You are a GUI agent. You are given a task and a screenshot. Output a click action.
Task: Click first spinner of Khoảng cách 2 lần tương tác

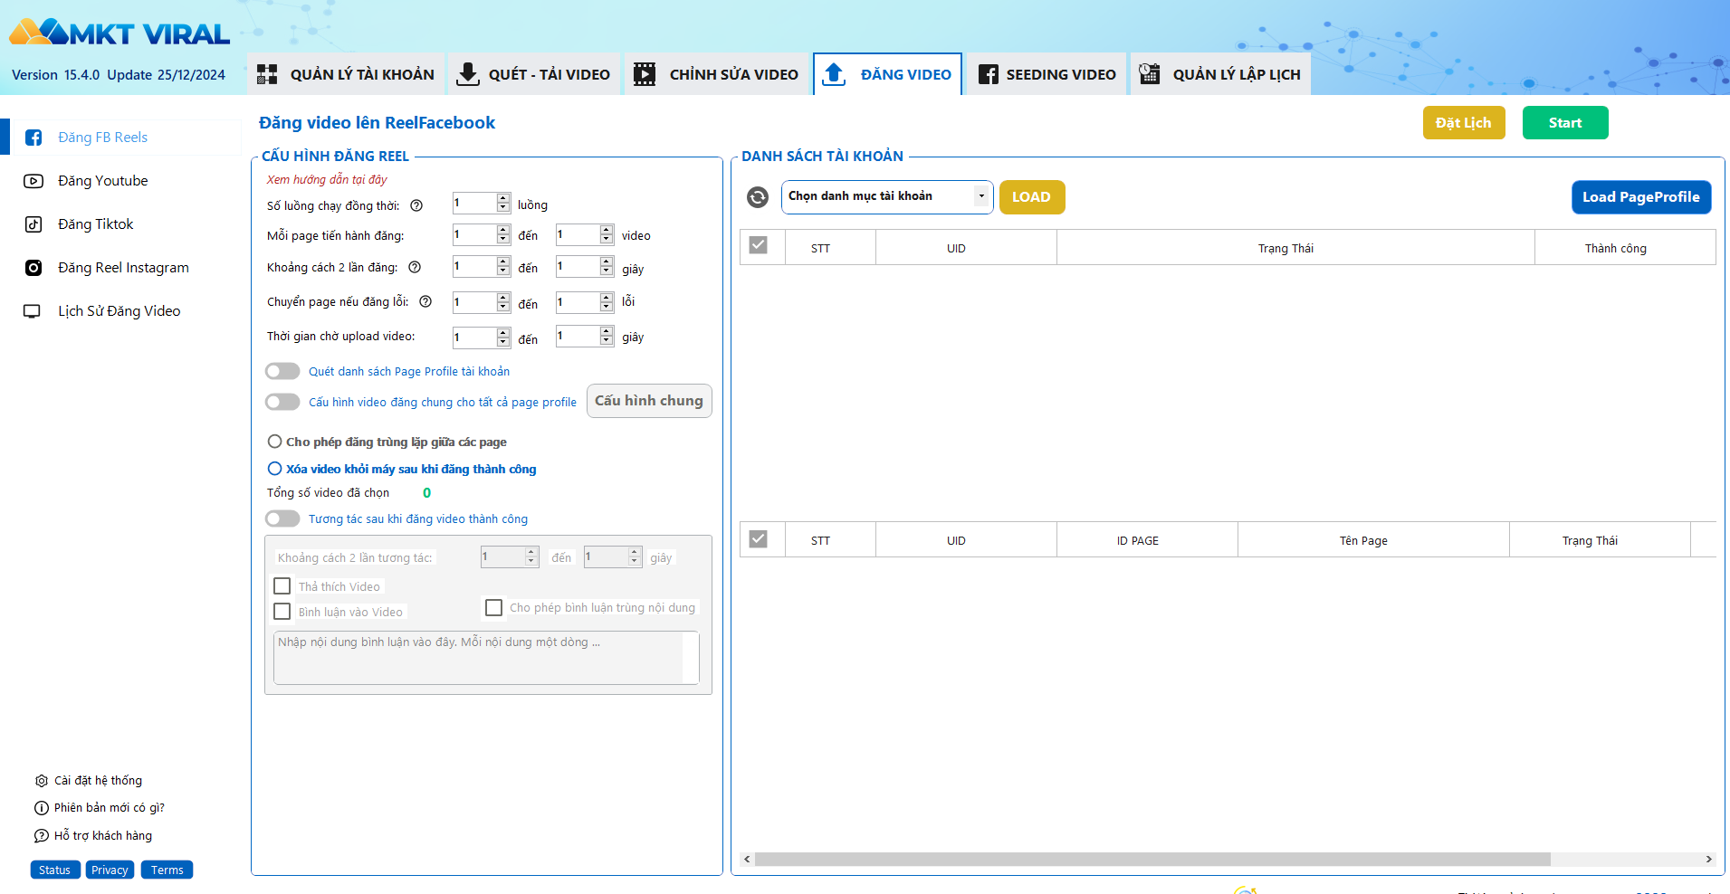tap(510, 556)
